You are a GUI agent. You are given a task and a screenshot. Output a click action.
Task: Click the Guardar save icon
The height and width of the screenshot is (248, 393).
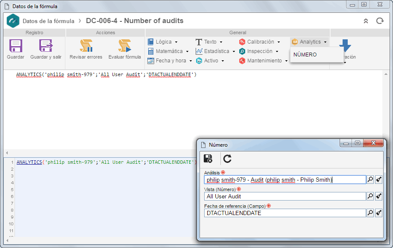point(15,46)
